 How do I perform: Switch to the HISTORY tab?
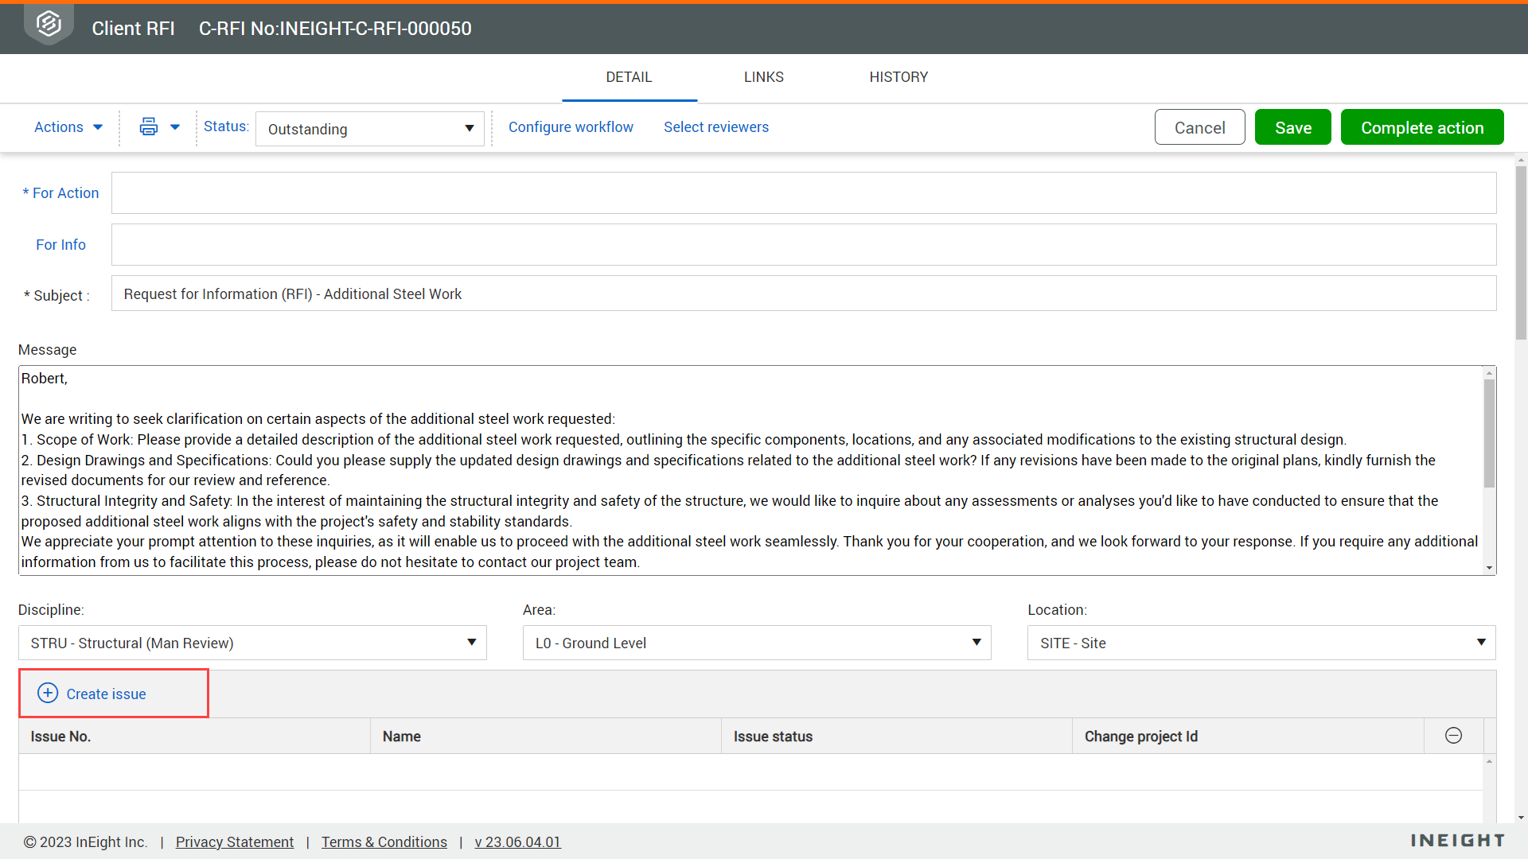point(898,77)
